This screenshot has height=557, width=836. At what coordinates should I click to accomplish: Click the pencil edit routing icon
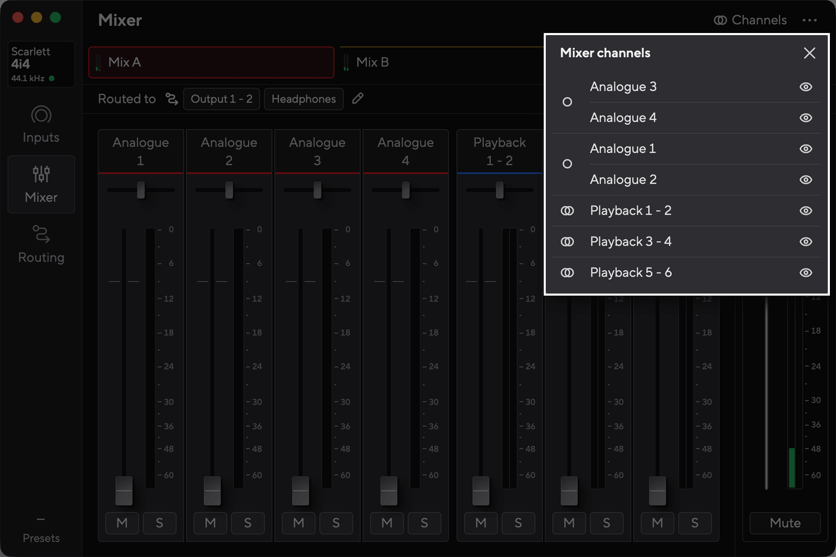(x=358, y=98)
